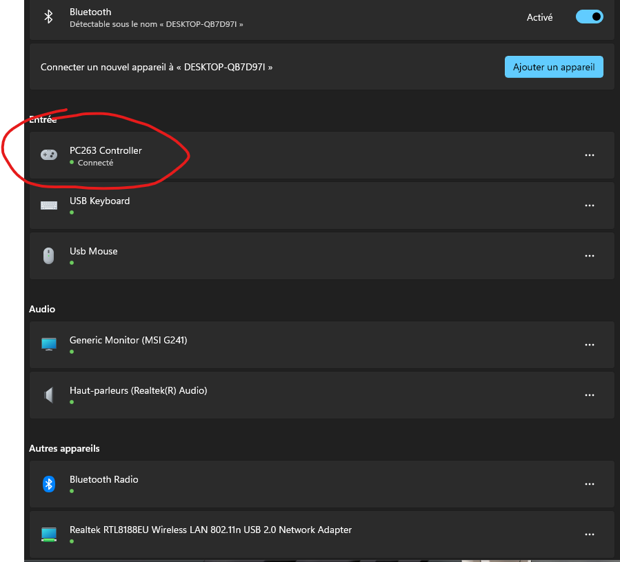Image resolution: width=620 pixels, height=562 pixels.
Task: Select the Bluetooth Radio device name
Action: [x=104, y=479]
